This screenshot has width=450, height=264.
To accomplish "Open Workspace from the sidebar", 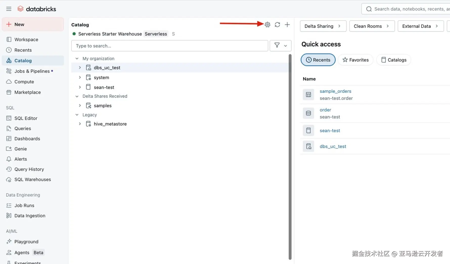I will coord(33,39).
